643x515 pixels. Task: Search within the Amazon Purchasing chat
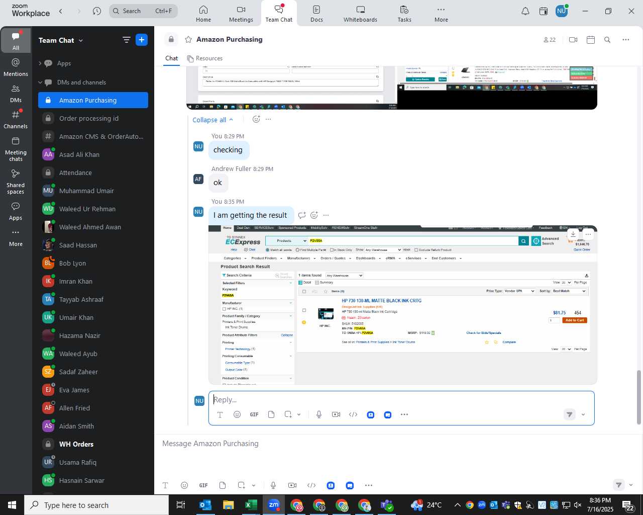pos(607,40)
